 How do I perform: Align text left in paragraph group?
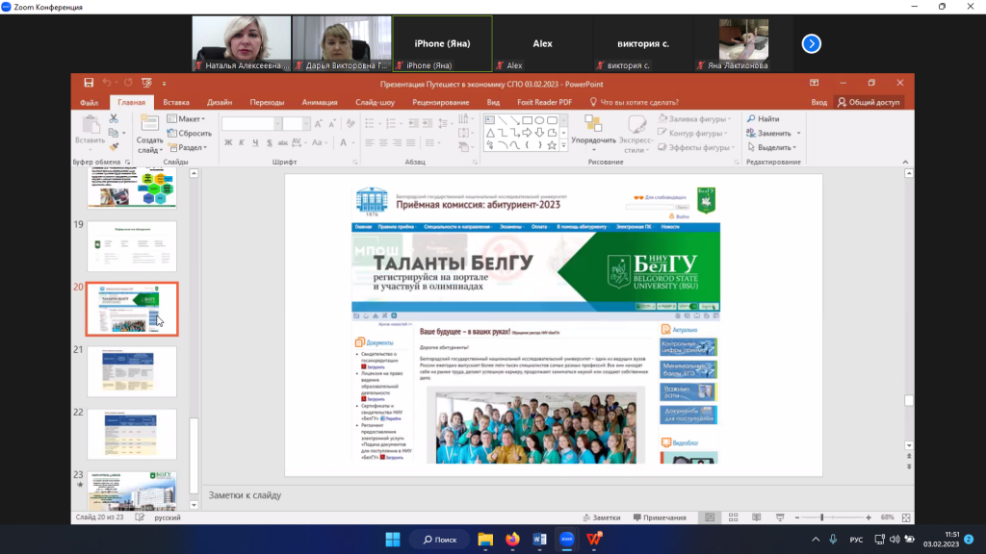[369, 143]
